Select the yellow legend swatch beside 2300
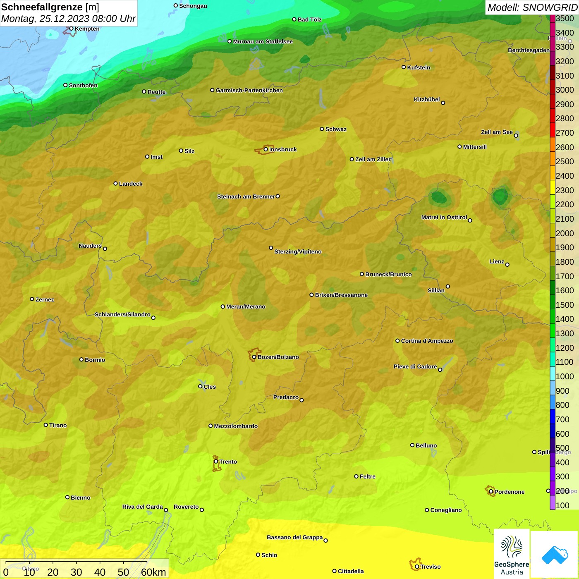This screenshot has height=579, width=579. coord(553,187)
